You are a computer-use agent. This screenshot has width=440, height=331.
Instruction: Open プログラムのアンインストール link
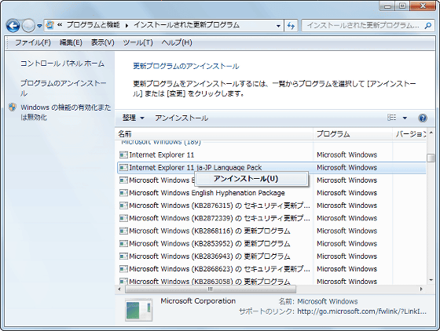point(63,88)
